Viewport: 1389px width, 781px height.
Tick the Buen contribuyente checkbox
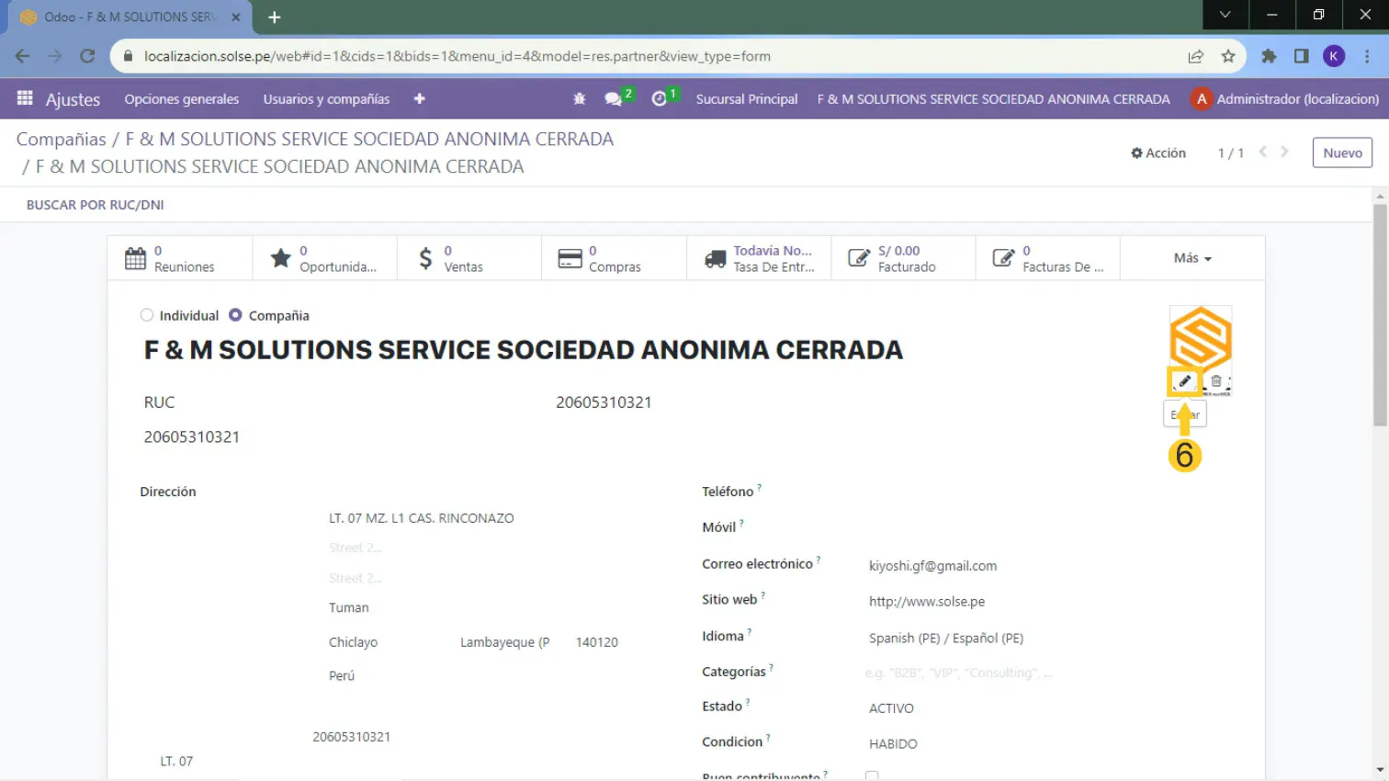point(872,776)
